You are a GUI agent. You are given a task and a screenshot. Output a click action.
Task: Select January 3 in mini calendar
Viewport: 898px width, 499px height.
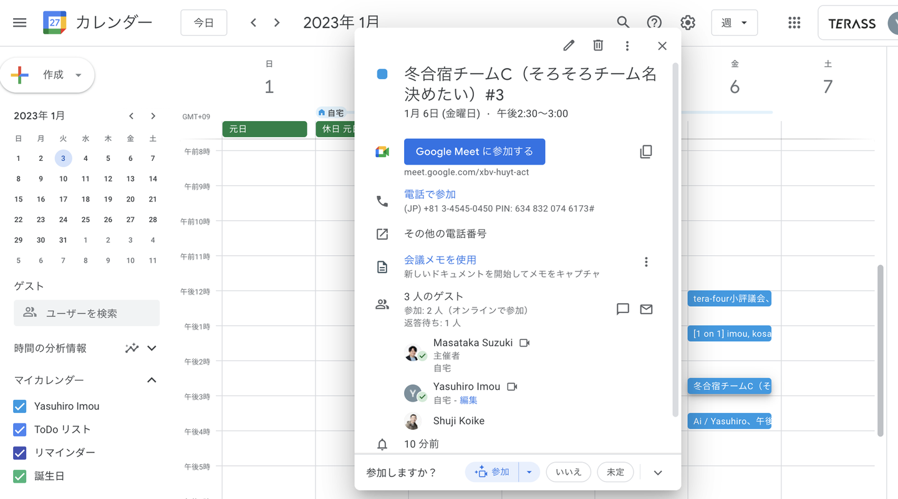click(63, 158)
